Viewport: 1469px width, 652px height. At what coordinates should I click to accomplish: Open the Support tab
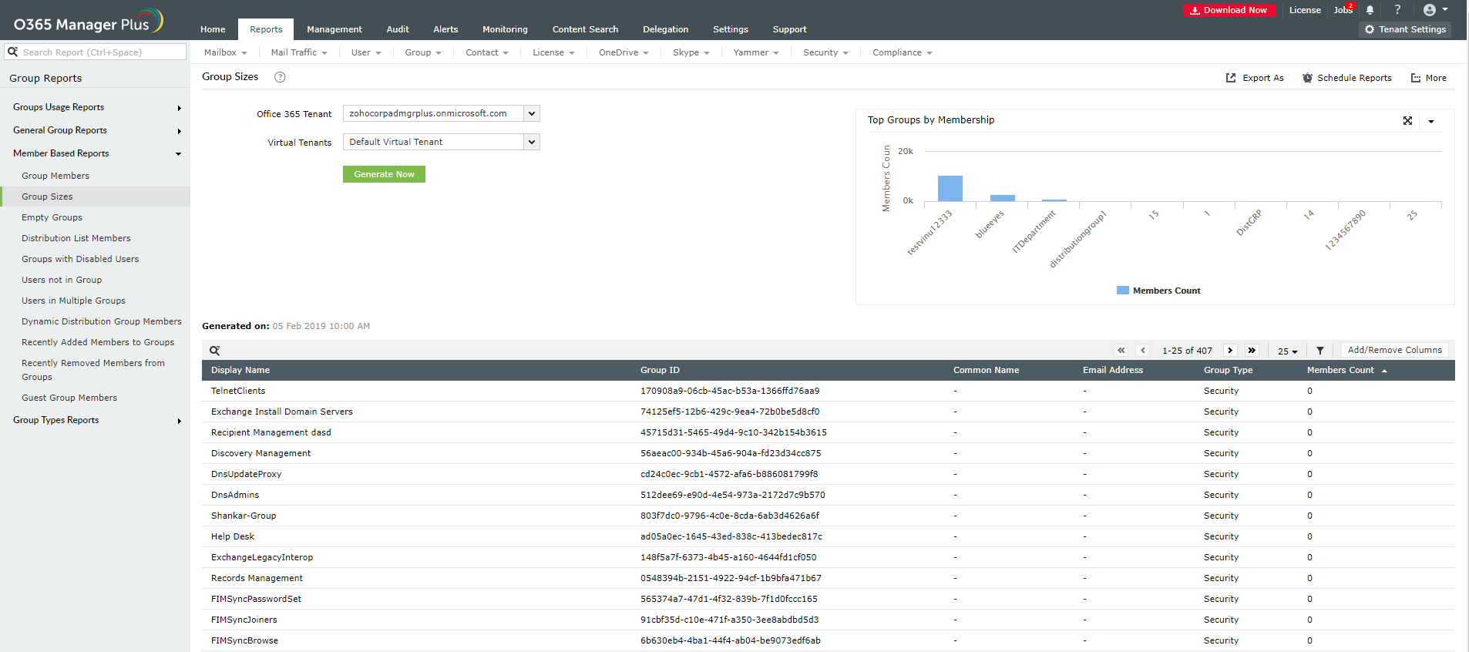[789, 29]
